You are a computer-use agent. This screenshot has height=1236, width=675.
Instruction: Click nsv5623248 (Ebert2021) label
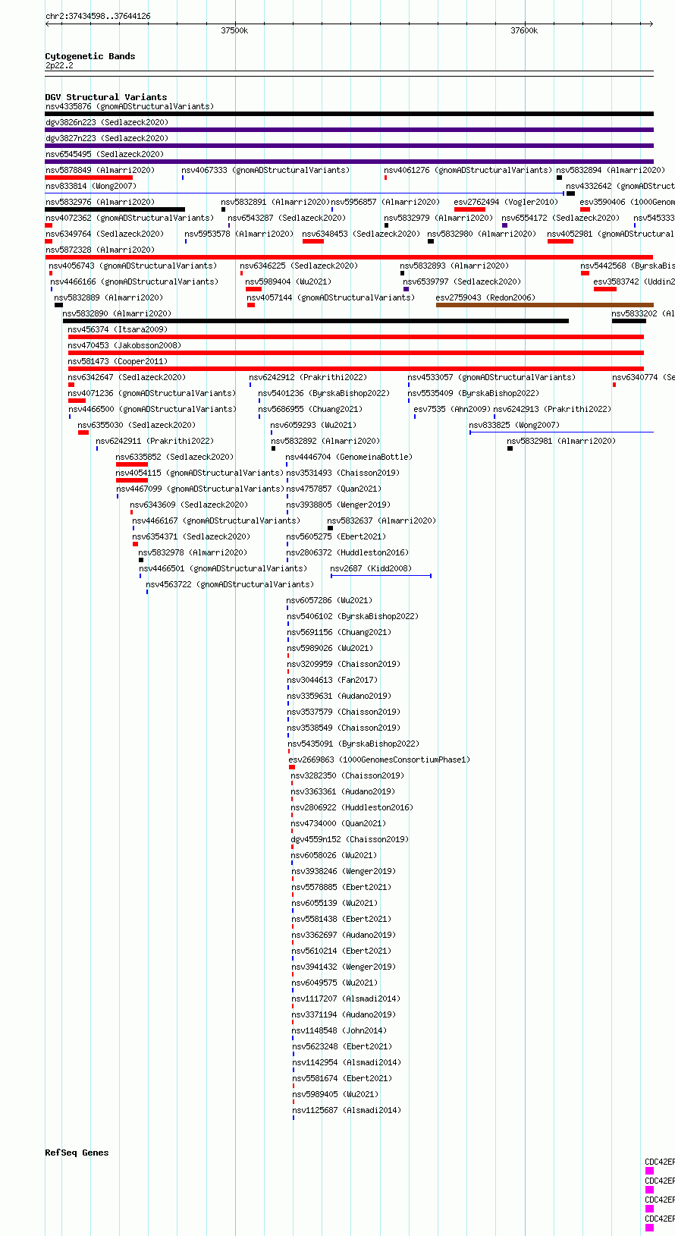[x=343, y=1046]
